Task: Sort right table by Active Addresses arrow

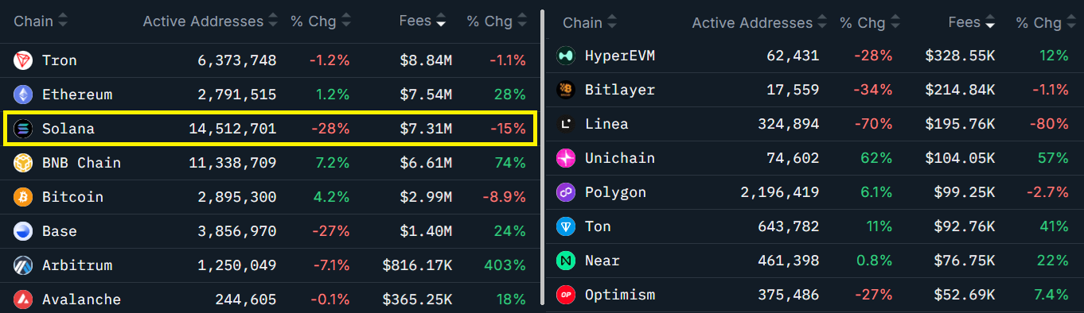Action: coord(822,23)
